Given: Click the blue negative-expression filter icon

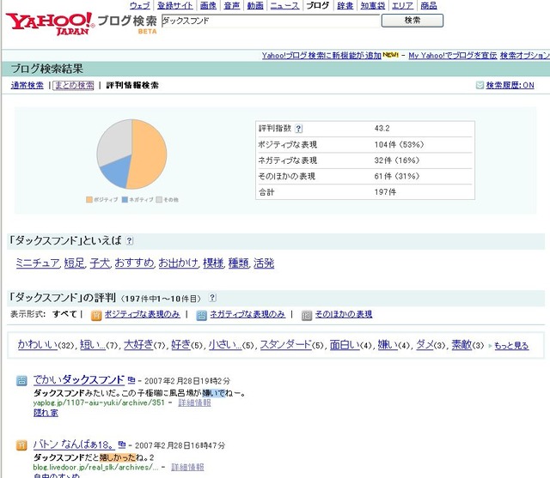Looking at the screenshot, I should (x=201, y=316).
